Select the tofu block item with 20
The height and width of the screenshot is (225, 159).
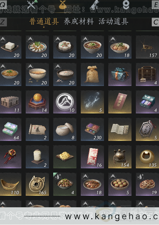(x=11, y=47)
